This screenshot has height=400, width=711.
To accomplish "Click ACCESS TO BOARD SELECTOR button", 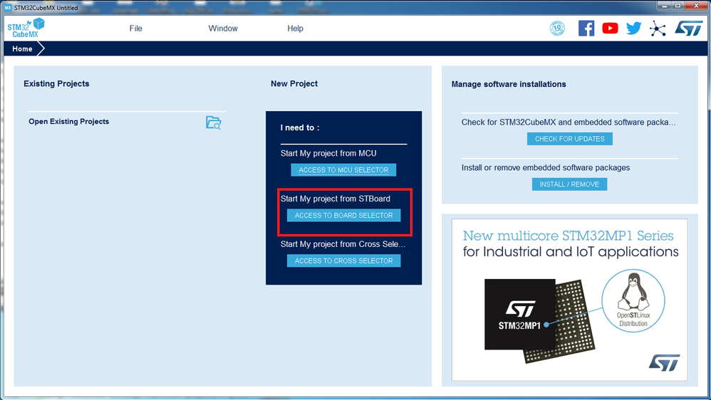I will click(x=343, y=215).
